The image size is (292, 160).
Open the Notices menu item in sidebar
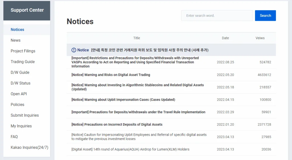[17, 30]
